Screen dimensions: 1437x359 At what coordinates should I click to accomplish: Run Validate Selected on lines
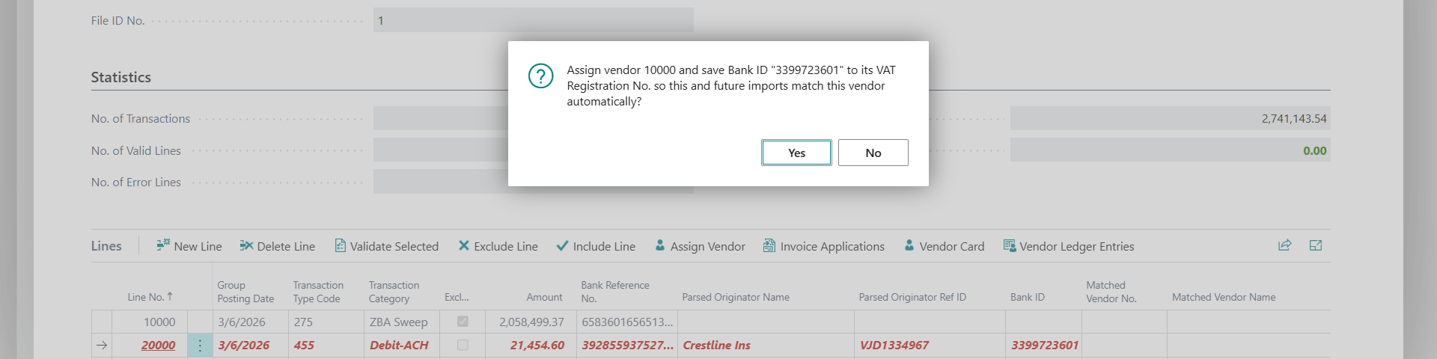coord(386,246)
